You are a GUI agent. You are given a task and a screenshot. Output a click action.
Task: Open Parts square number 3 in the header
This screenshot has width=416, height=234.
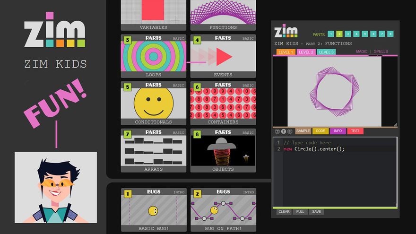click(x=348, y=34)
